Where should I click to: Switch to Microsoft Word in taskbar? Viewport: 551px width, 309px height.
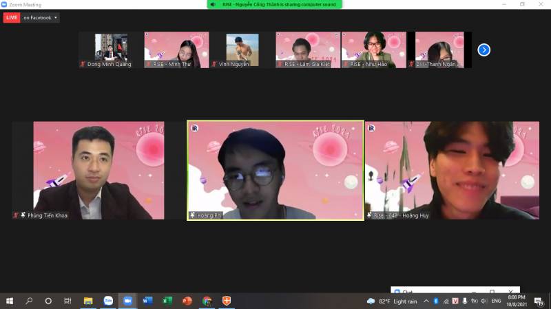tap(147, 301)
